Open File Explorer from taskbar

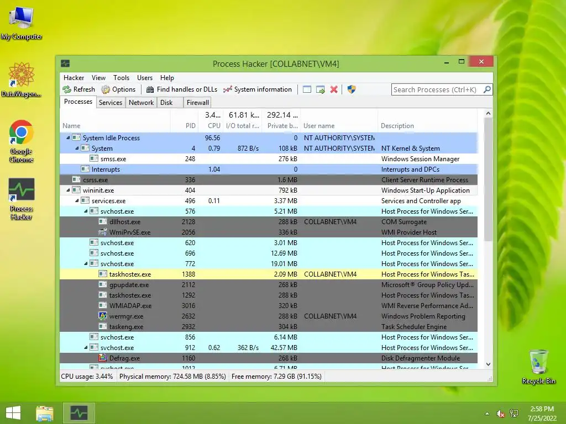(45, 413)
